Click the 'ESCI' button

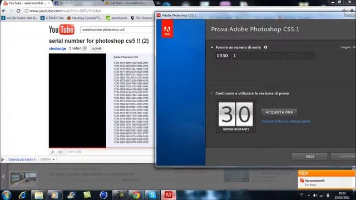(x=310, y=157)
